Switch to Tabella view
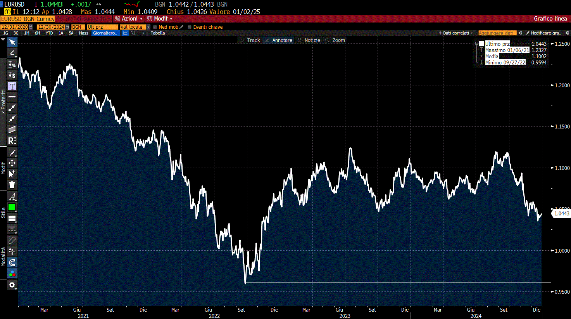Screen dimensions: 571x319 [x=158, y=33]
